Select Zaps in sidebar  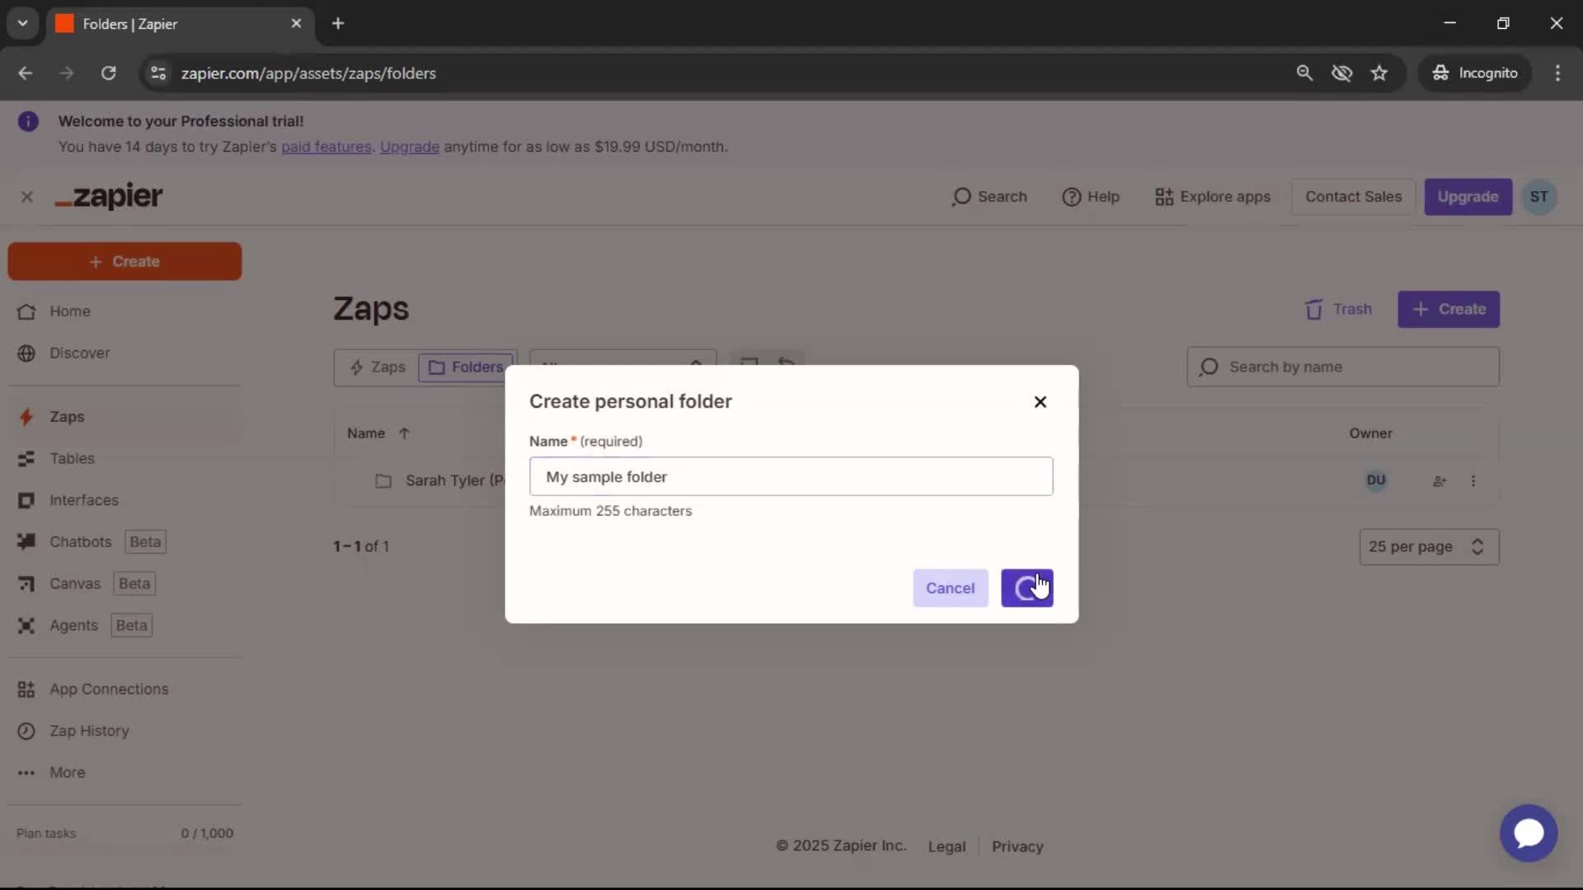click(x=124, y=417)
